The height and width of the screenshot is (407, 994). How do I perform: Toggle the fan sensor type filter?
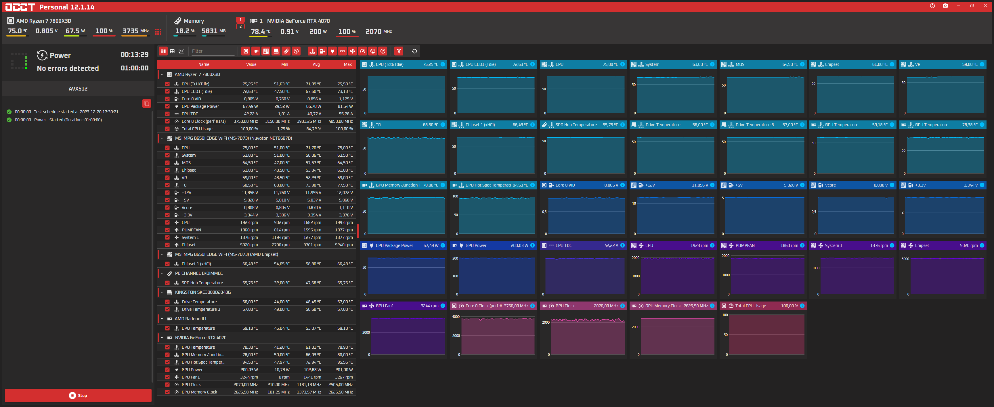coord(352,51)
